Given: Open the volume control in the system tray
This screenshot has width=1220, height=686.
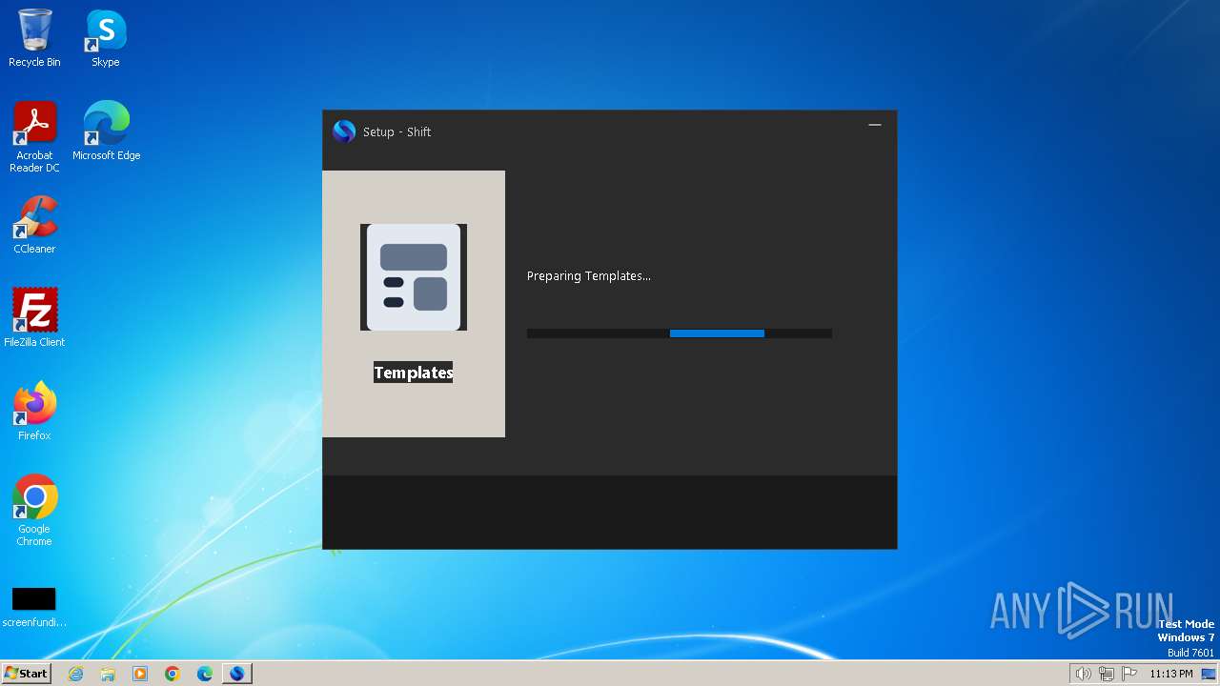Looking at the screenshot, I should (x=1083, y=674).
